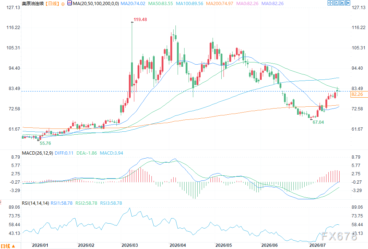The height and width of the screenshot is (249, 368).
Task: Toggle the MA50:83.55 line legend
Action: [161, 4]
